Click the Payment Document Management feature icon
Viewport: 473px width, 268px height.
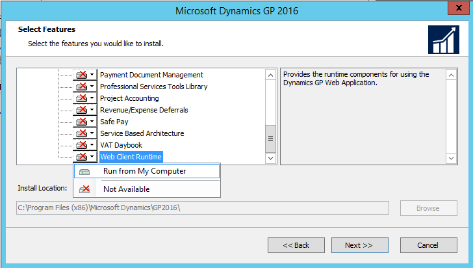(81, 75)
